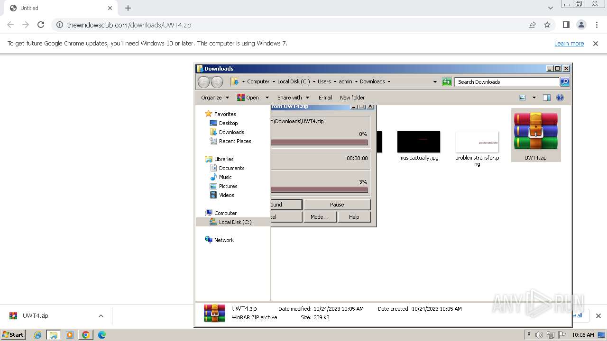Screen dimensions: 607x341
Task: Select the musicactually.jpg thumbnail
Action: click(x=419, y=142)
